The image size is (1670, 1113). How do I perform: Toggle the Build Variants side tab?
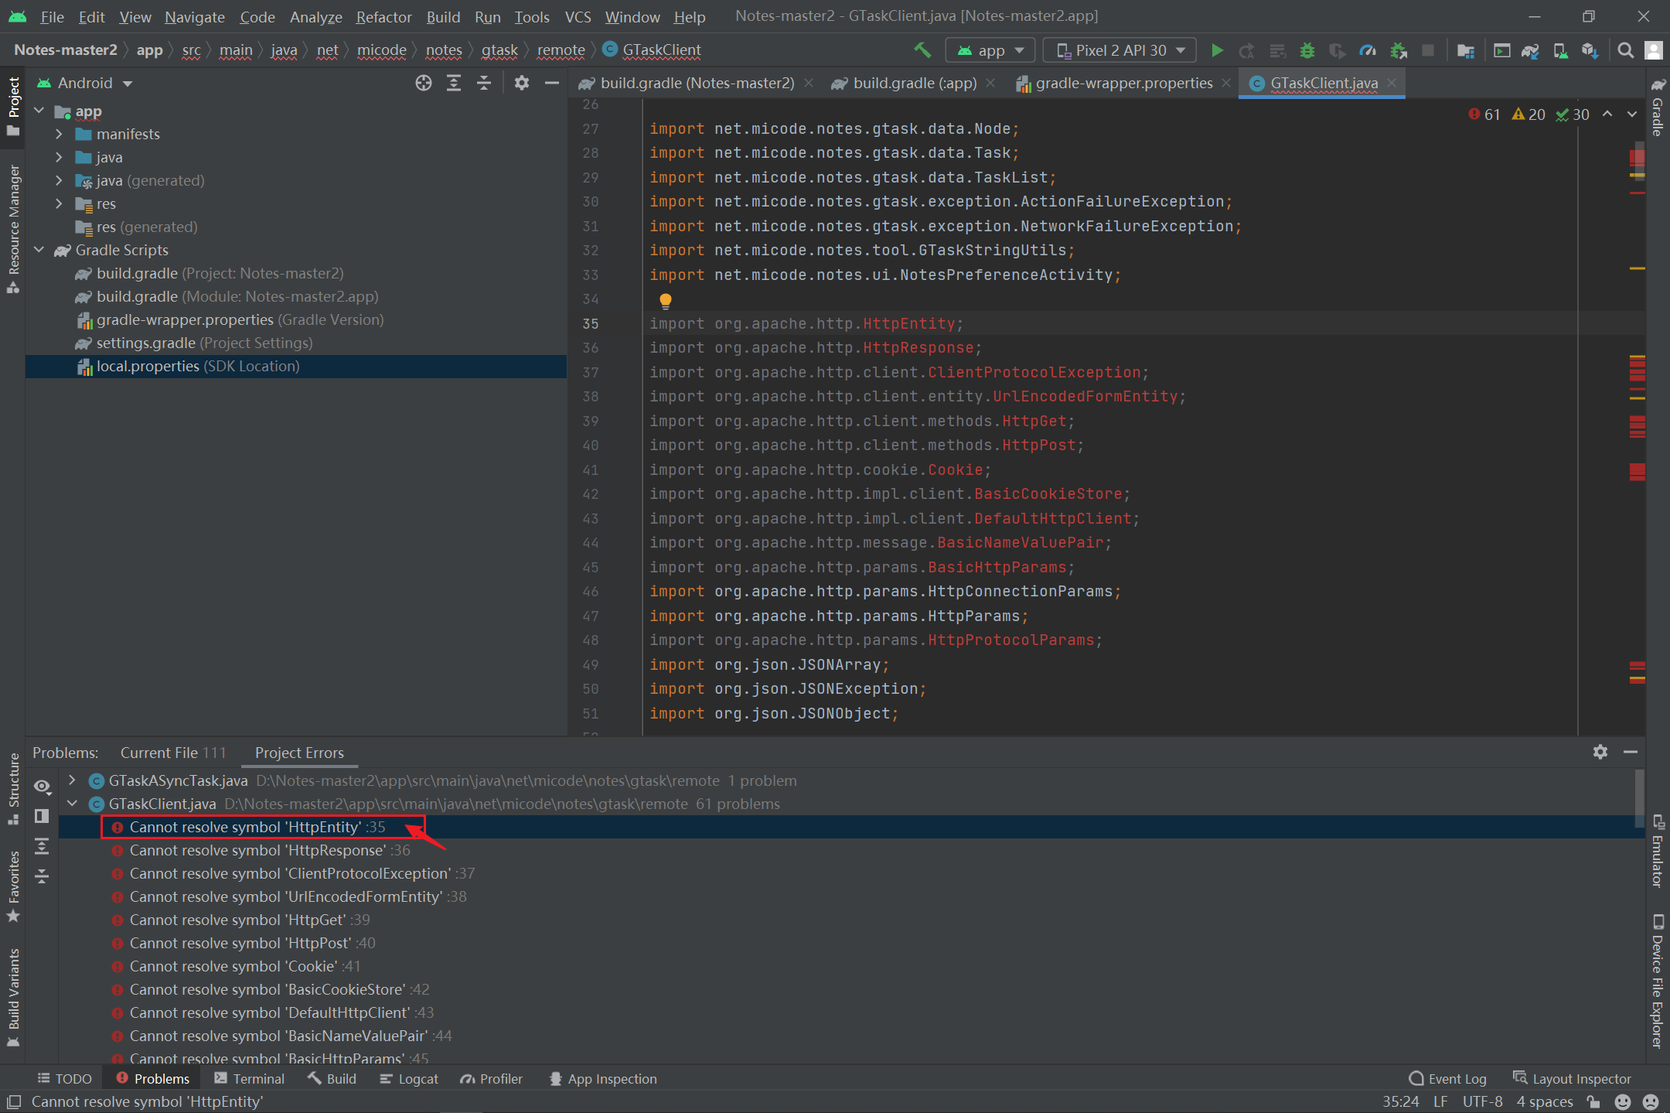click(x=13, y=997)
